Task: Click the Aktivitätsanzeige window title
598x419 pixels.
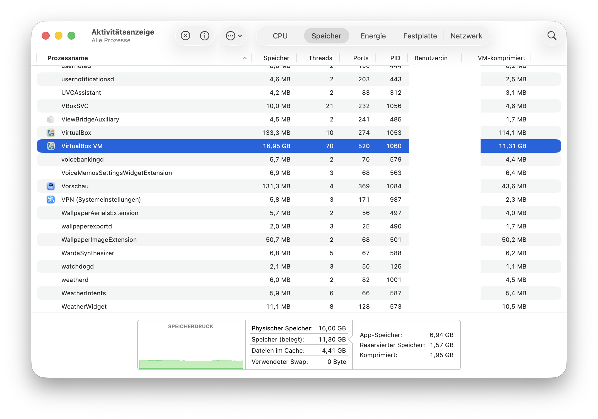Action: [x=123, y=32]
